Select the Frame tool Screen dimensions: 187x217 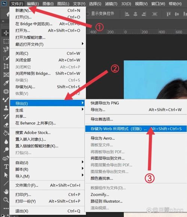pos(6,75)
